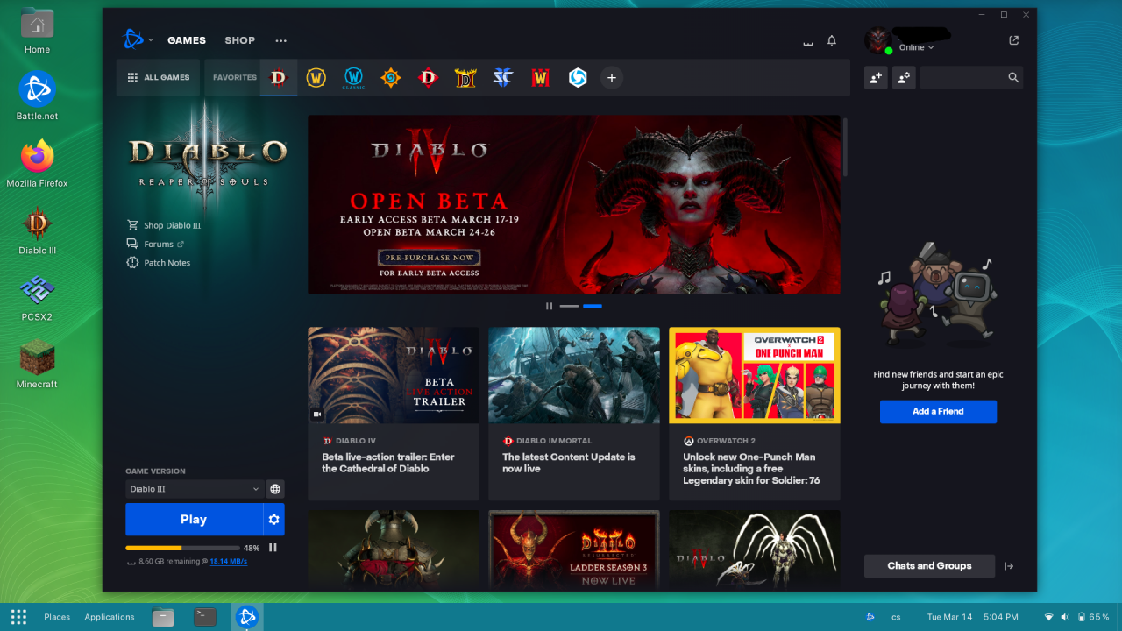Open friend management settings icon

coord(904,78)
